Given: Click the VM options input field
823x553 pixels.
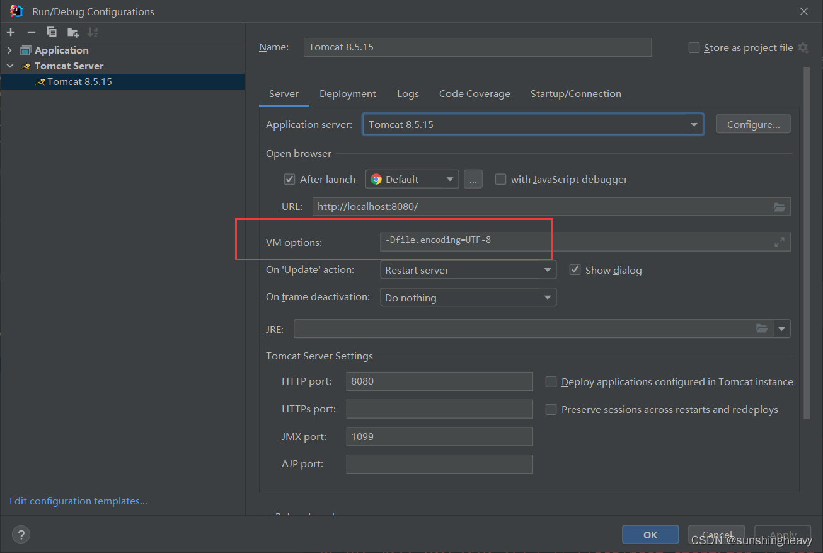Looking at the screenshot, I should click(x=585, y=242).
